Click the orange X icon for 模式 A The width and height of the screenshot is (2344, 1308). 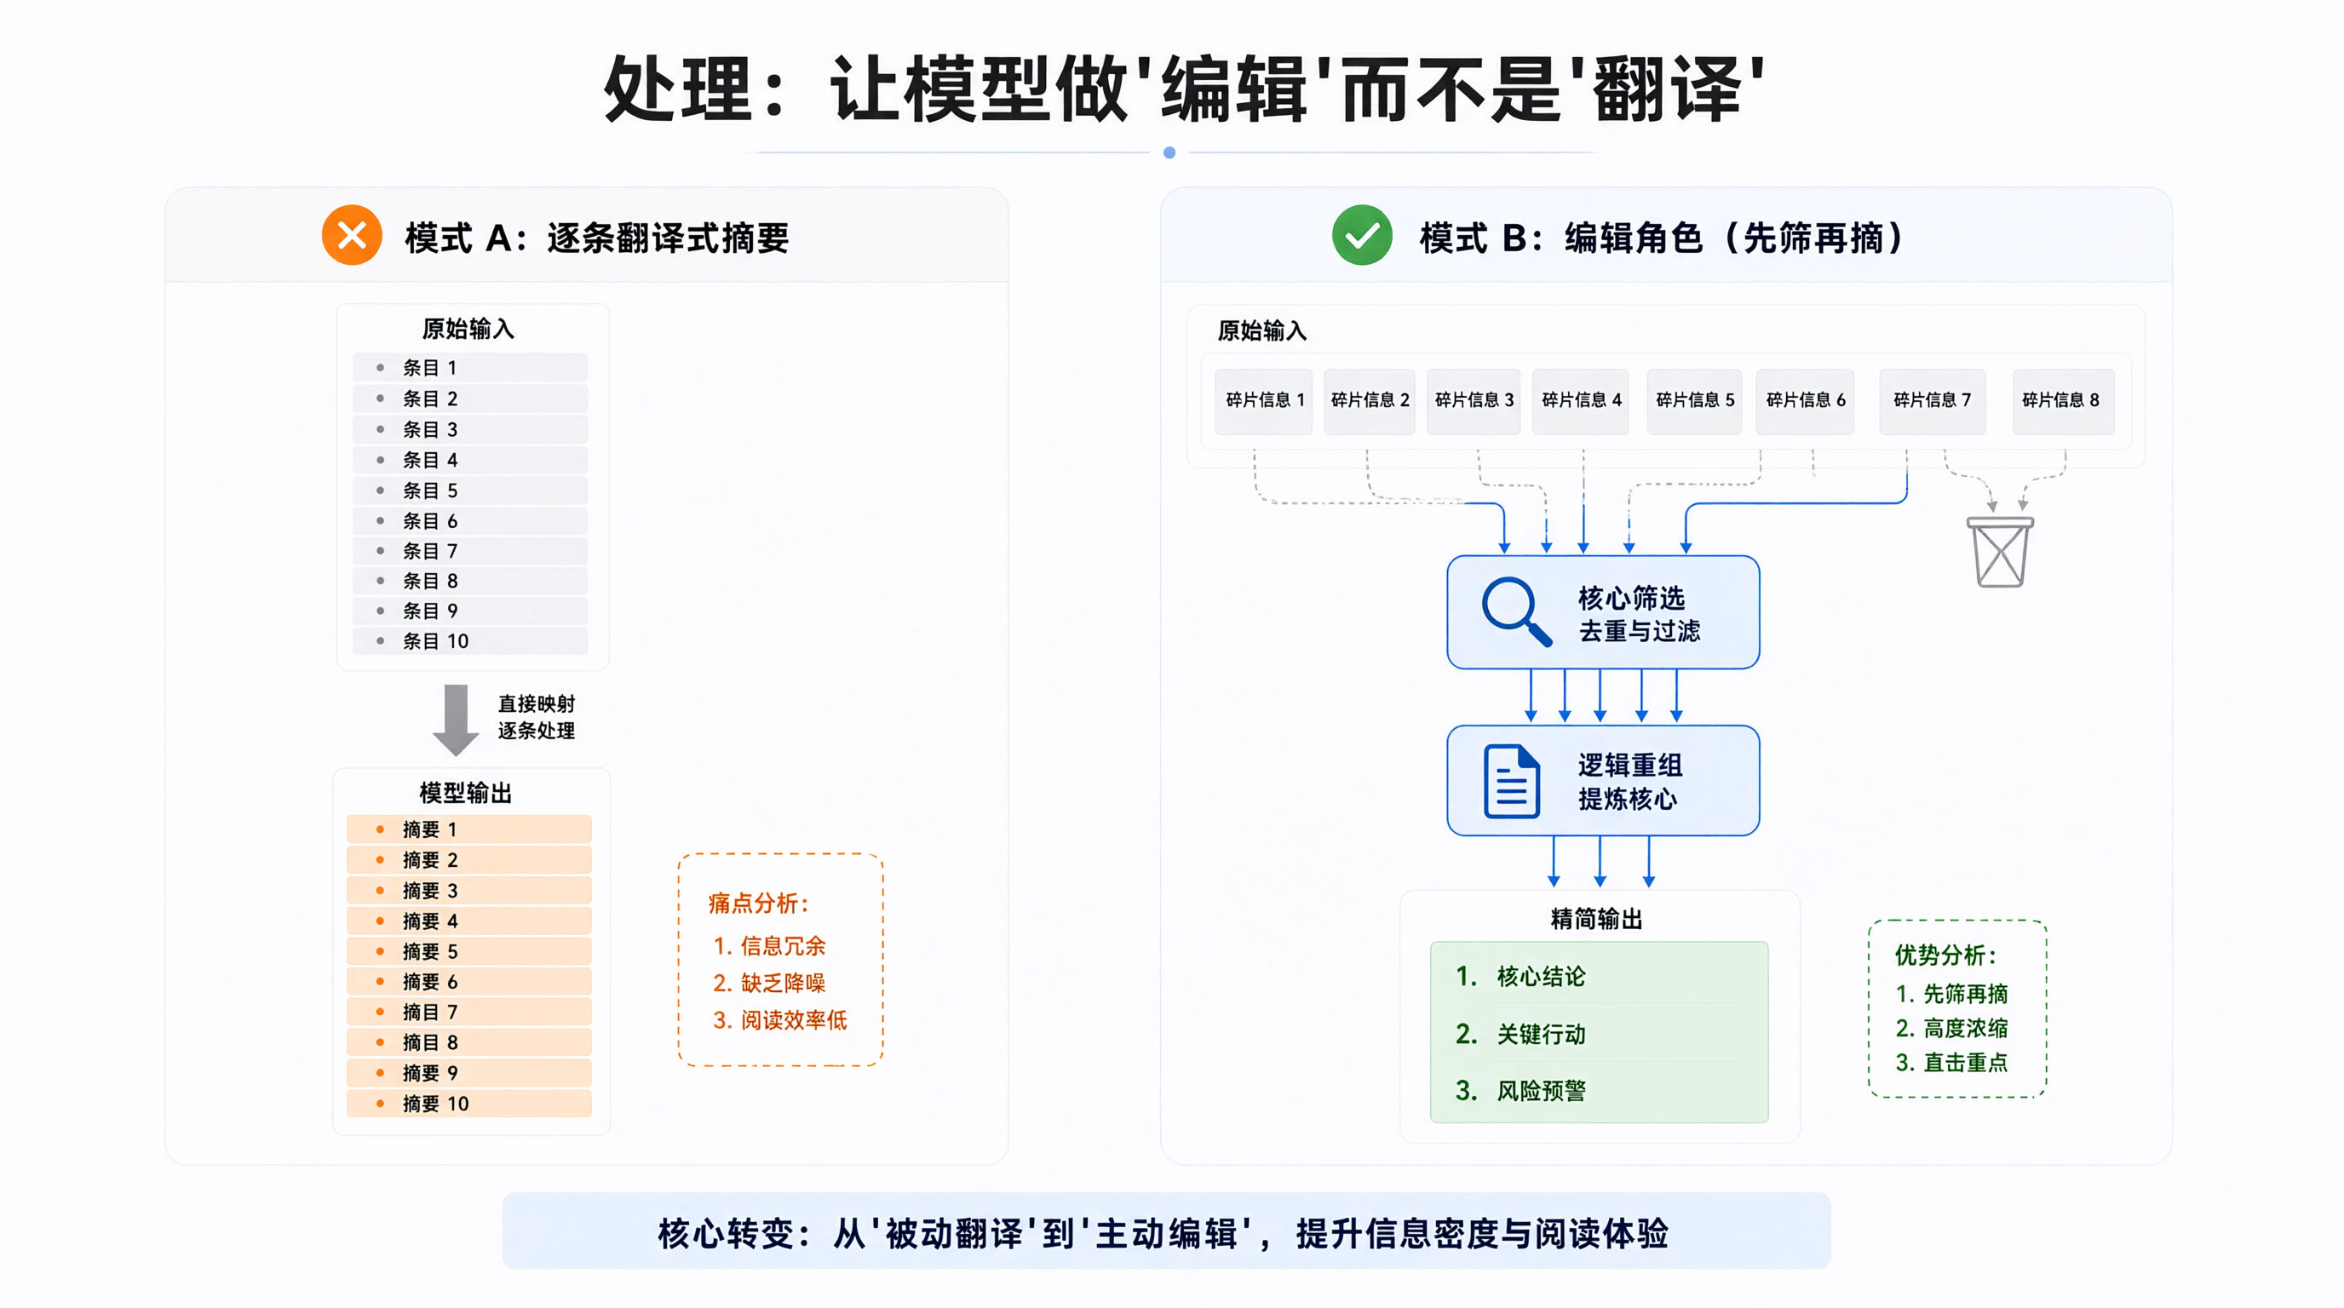click(x=351, y=236)
